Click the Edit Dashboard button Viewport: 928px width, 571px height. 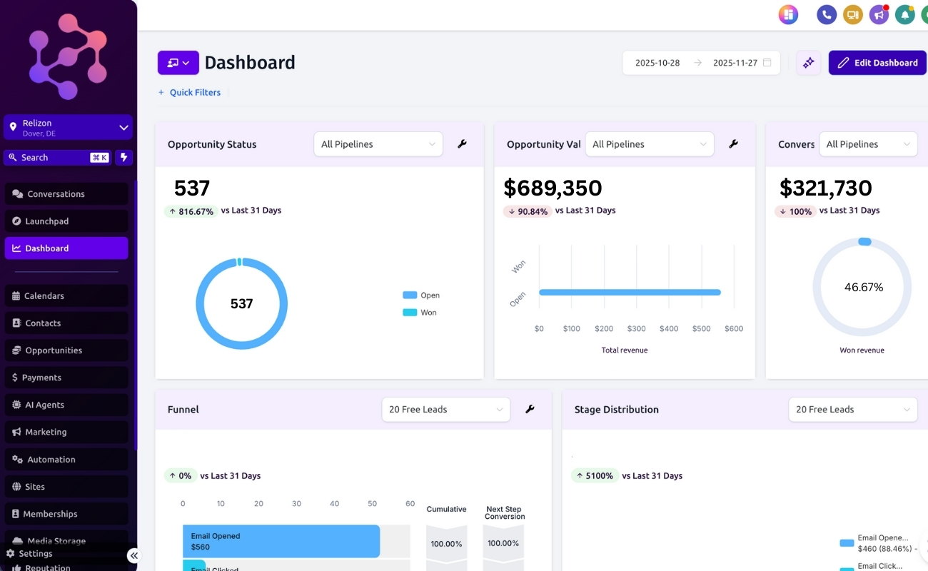coord(878,63)
